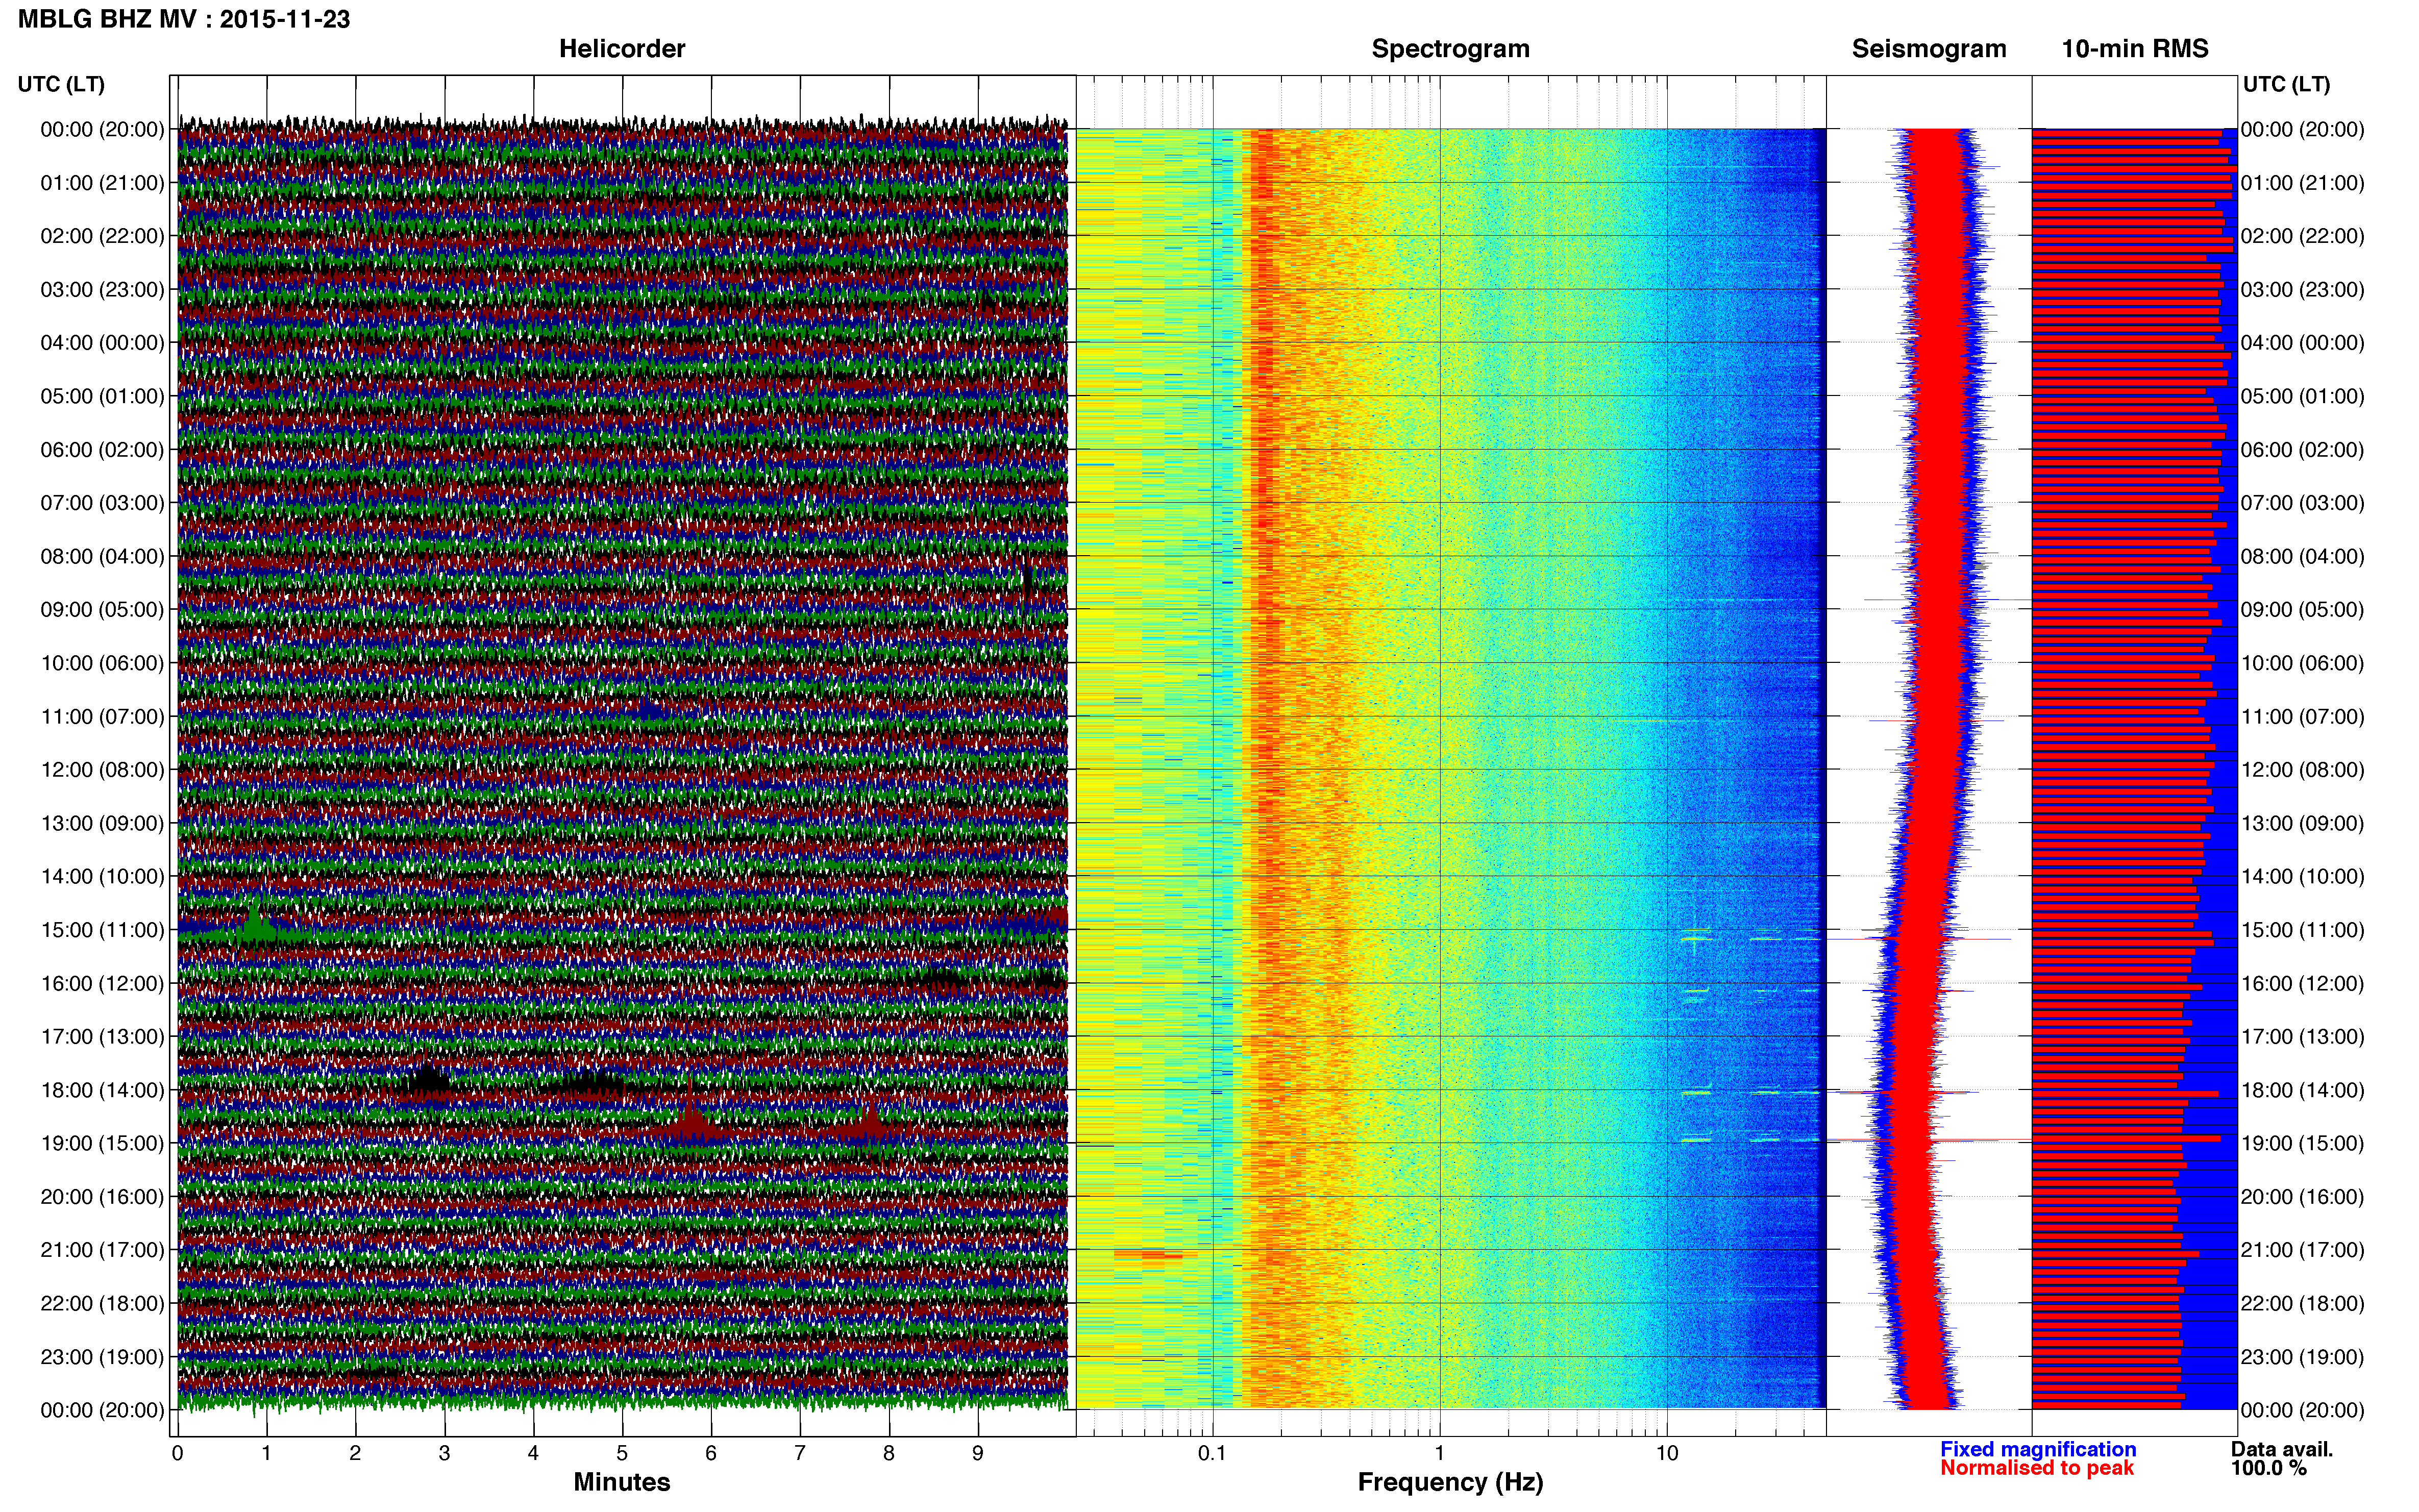Click the Data avail. label

click(2282, 1449)
